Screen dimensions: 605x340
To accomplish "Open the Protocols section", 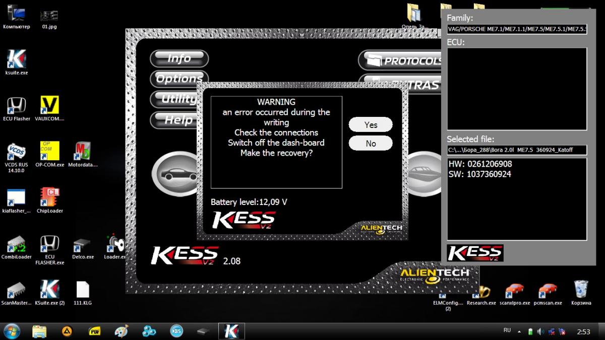I will pyautogui.click(x=400, y=61).
